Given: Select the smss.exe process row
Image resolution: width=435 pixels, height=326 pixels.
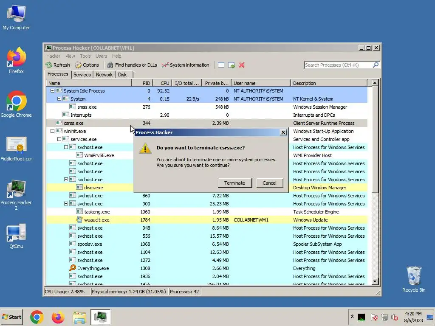Looking at the screenshot, I should [x=207, y=107].
